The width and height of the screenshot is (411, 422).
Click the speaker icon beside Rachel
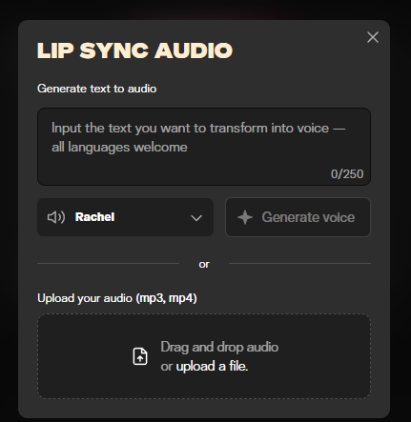[56, 217]
